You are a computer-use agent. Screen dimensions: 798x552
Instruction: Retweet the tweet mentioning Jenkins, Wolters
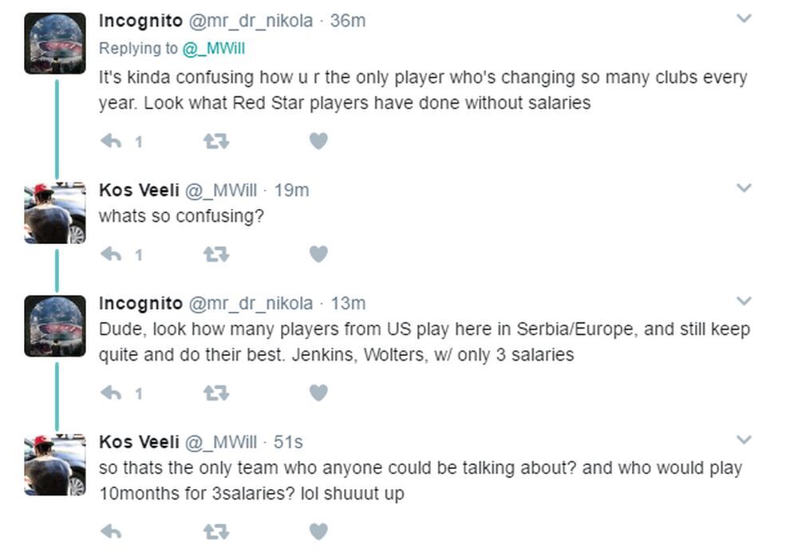coord(215,392)
